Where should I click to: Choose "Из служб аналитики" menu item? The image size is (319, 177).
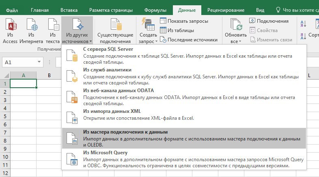(x=184, y=76)
